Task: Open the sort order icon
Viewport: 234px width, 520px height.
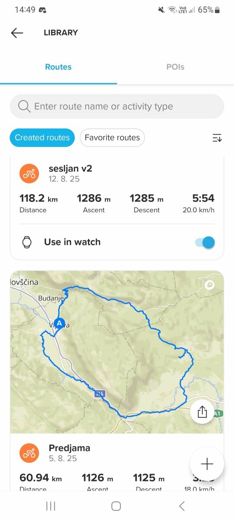Action: 217,138
